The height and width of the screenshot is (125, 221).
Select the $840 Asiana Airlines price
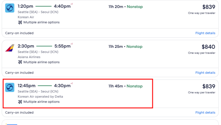pos(208,47)
